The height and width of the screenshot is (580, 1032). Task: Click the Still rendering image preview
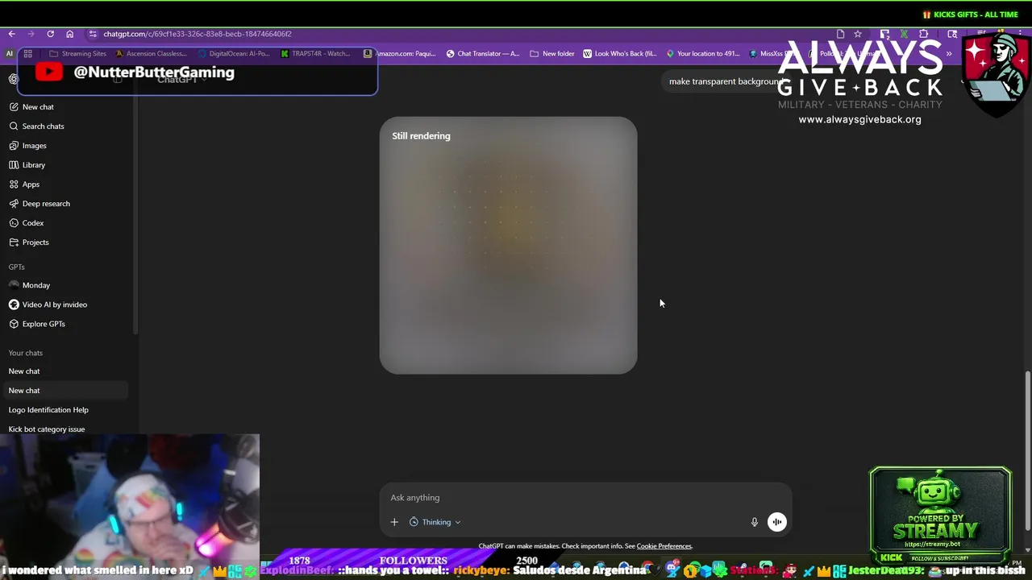tap(508, 246)
